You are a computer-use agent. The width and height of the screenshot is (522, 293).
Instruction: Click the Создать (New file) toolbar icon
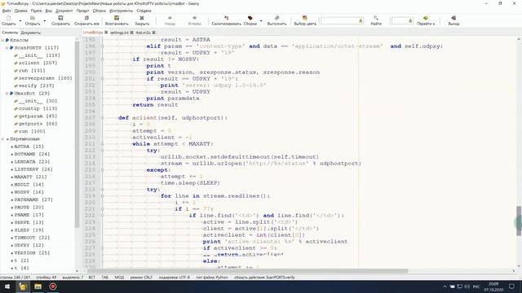[x=9, y=18]
